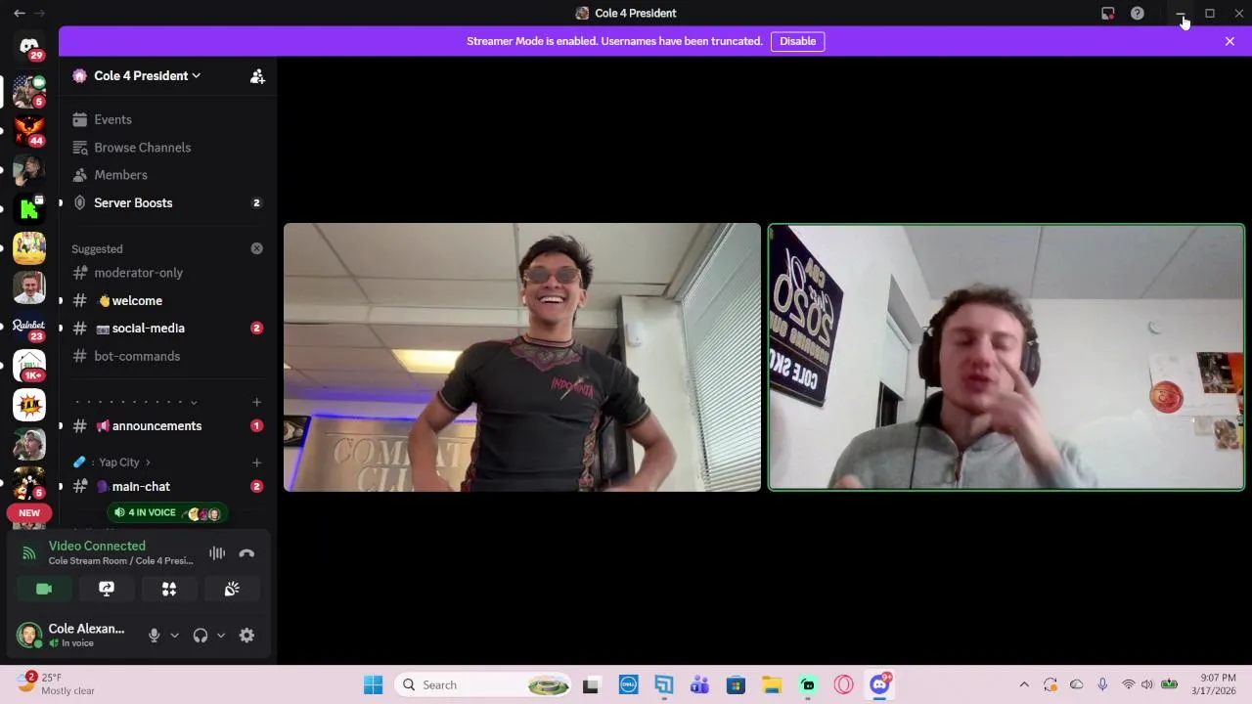Toggle noise suppression waveform icon

217,553
